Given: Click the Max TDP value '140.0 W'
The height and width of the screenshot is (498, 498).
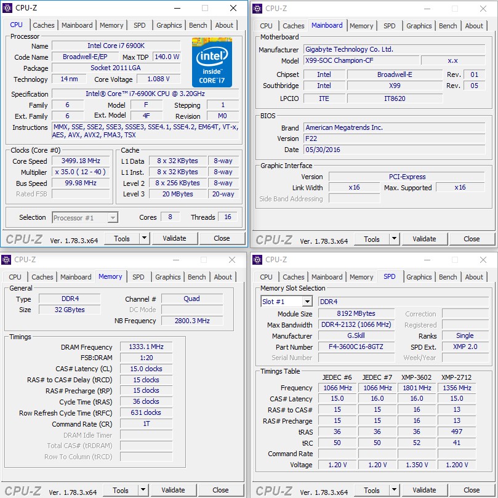Looking at the screenshot, I should (167, 57).
